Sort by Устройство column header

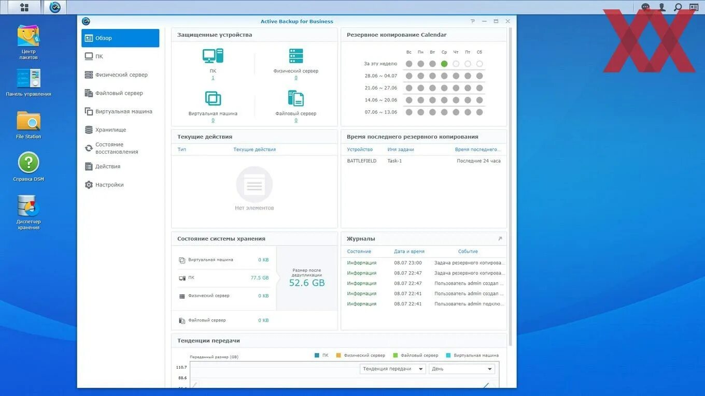(360, 150)
